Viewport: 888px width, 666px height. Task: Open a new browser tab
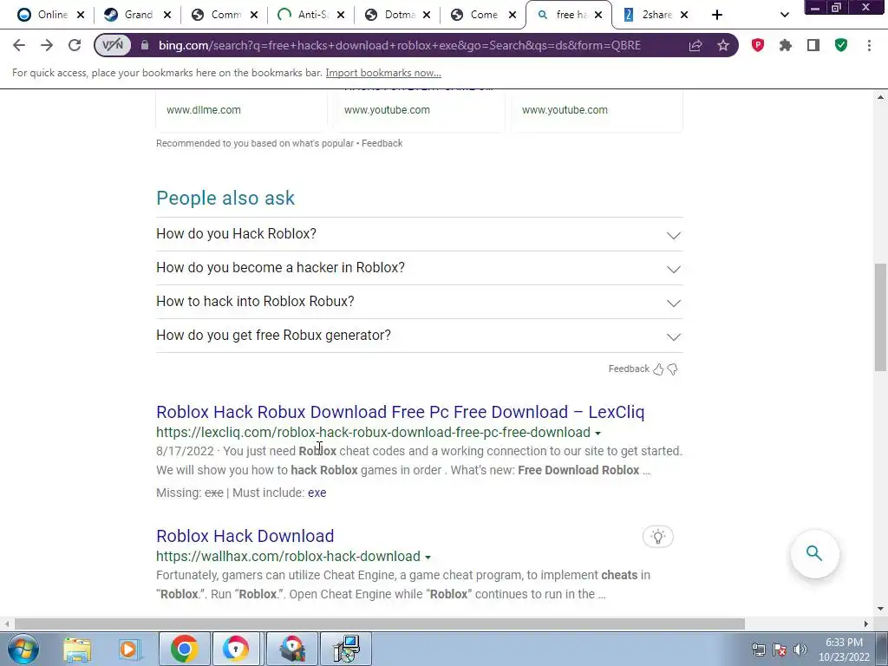click(717, 15)
